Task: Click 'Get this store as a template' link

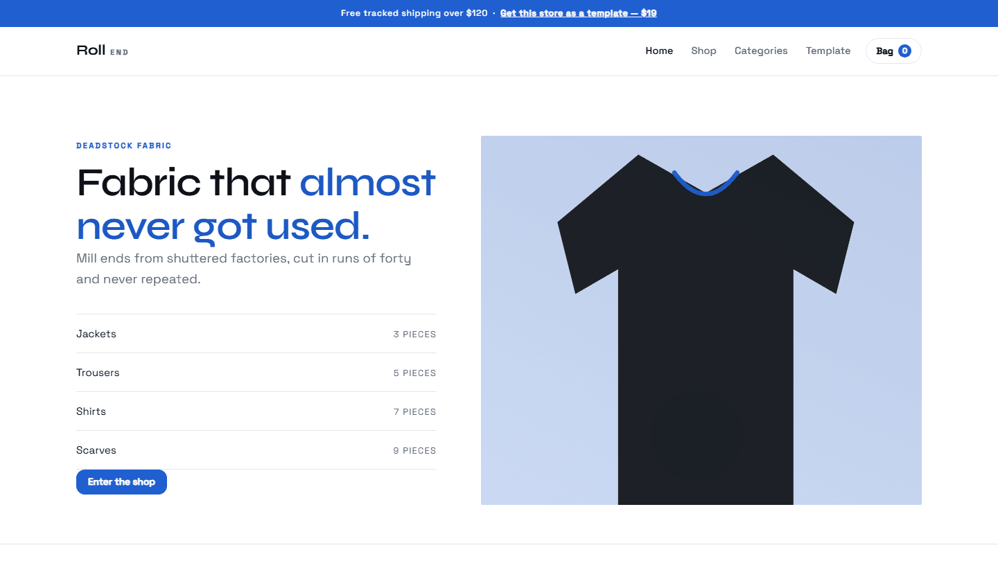Action: coord(579,13)
